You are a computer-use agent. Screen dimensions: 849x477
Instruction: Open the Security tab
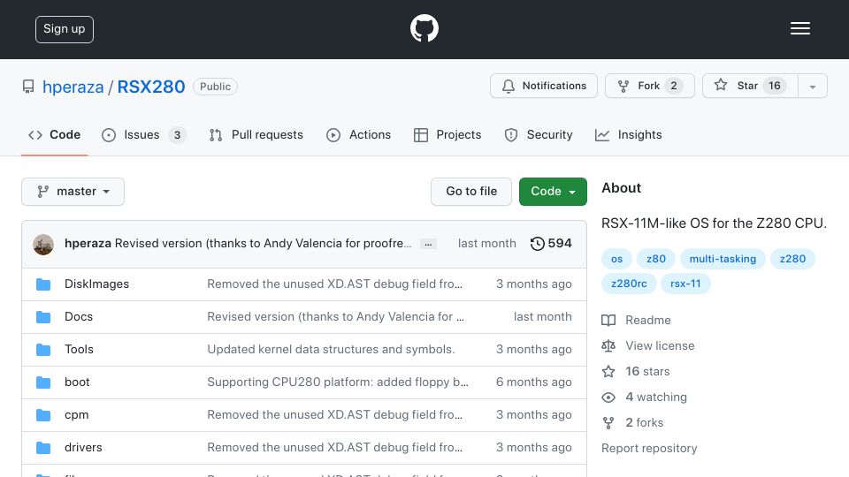click(x=539, y=134)
